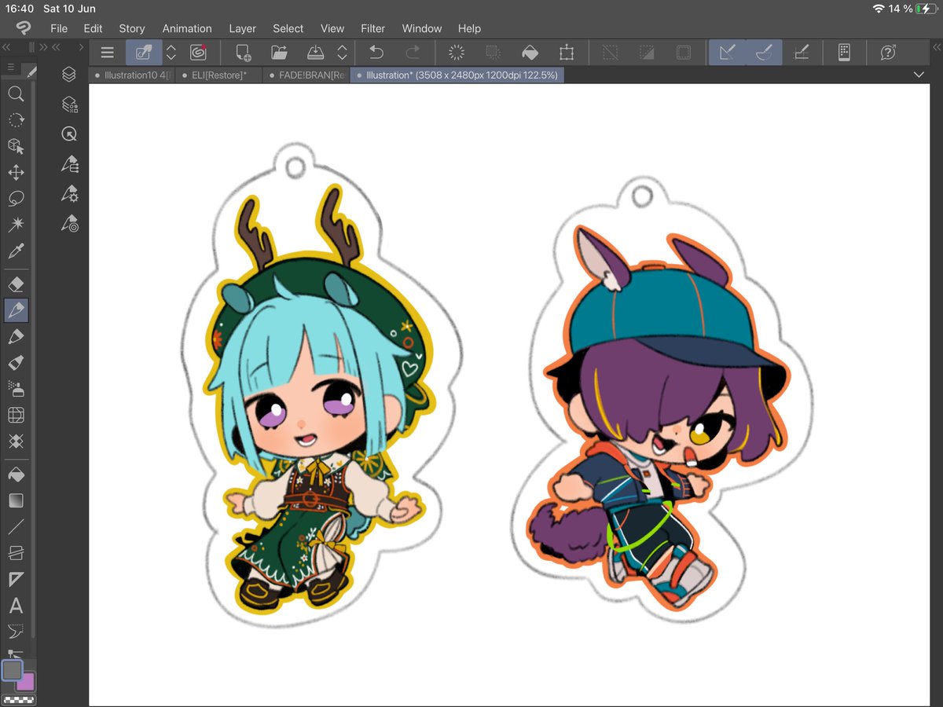
Task: Select the Ruler triangle tool
Action: point(16,580)
